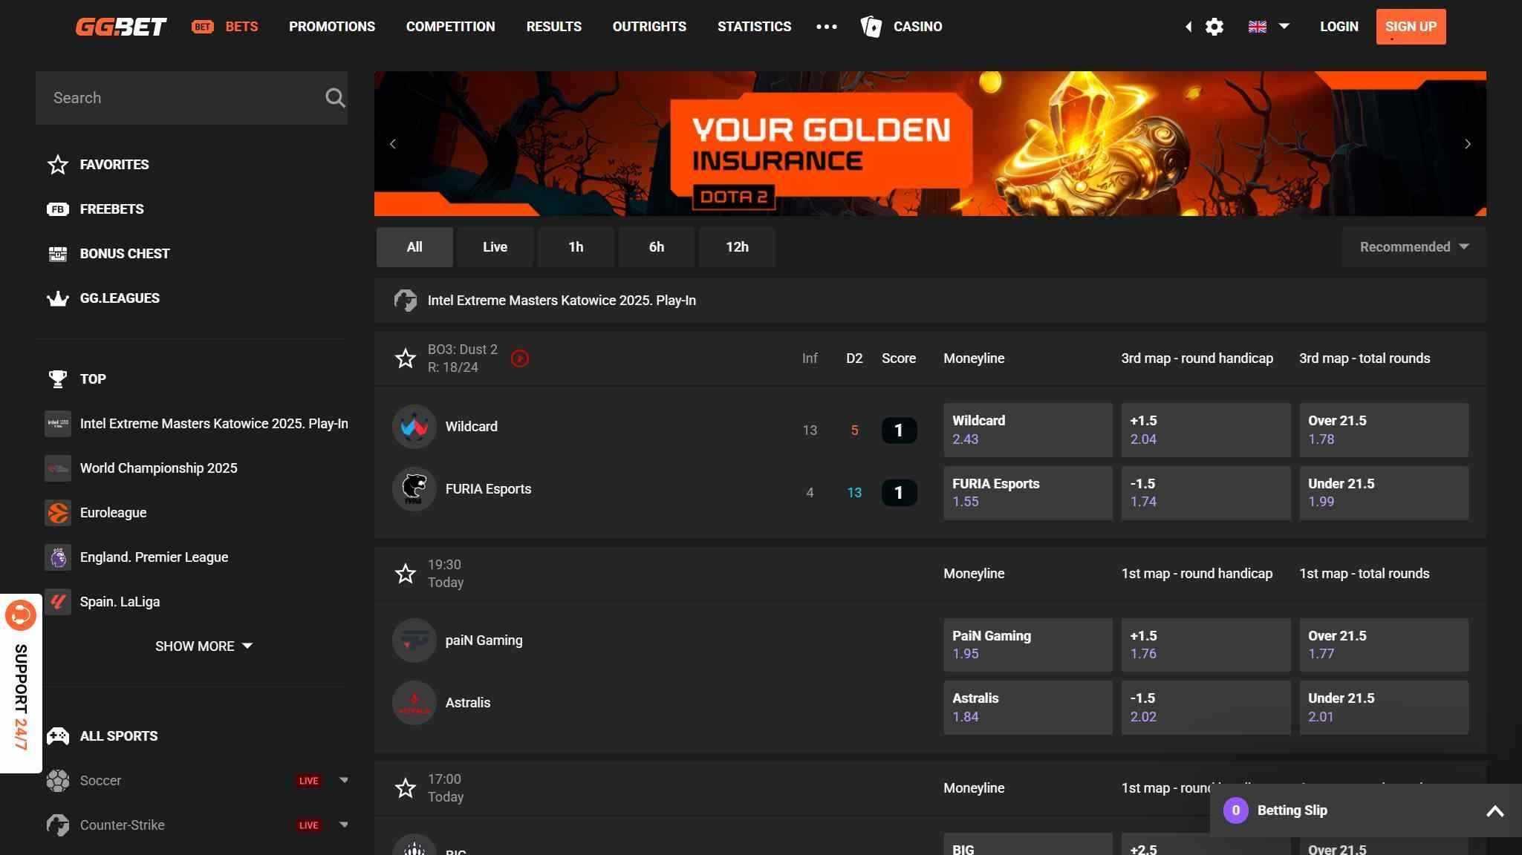Select Under 21.5 at 1.99 odds
The width and height of the screenshot is (1522, 855).
pyautogui.click(x=1383, y=493)
